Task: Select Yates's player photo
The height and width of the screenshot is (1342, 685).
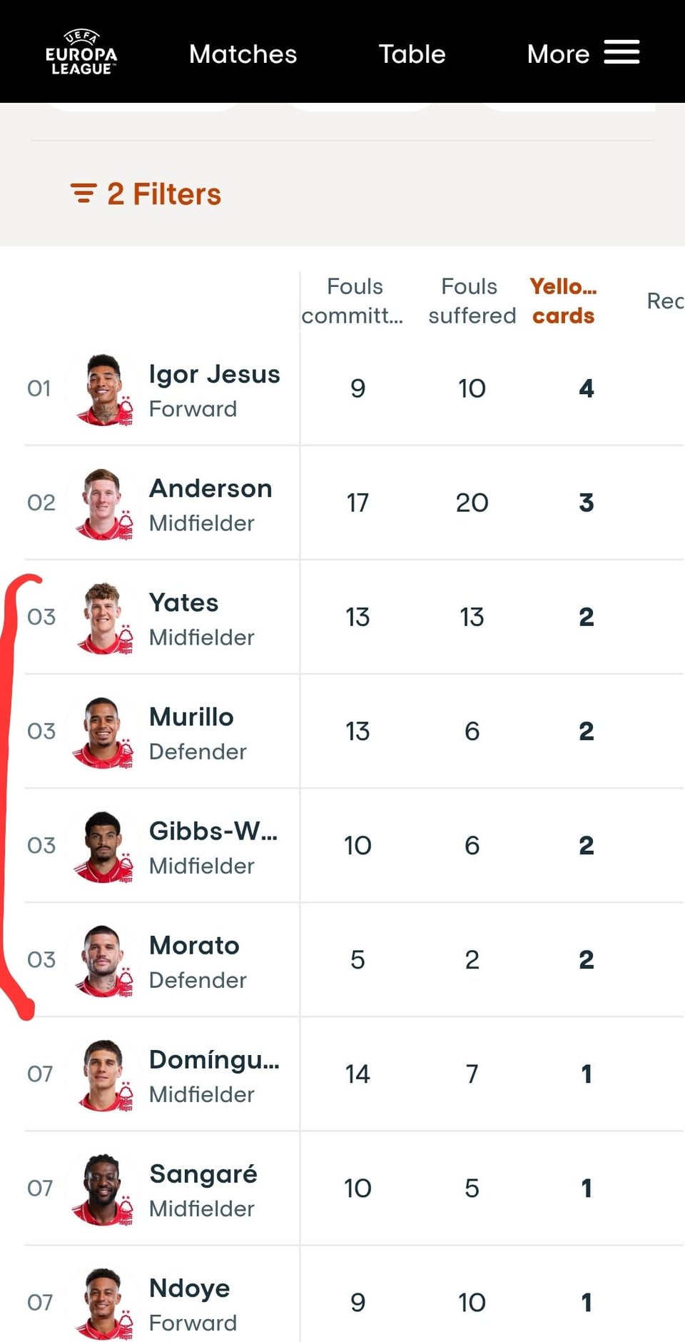Action: click(103, 617)
